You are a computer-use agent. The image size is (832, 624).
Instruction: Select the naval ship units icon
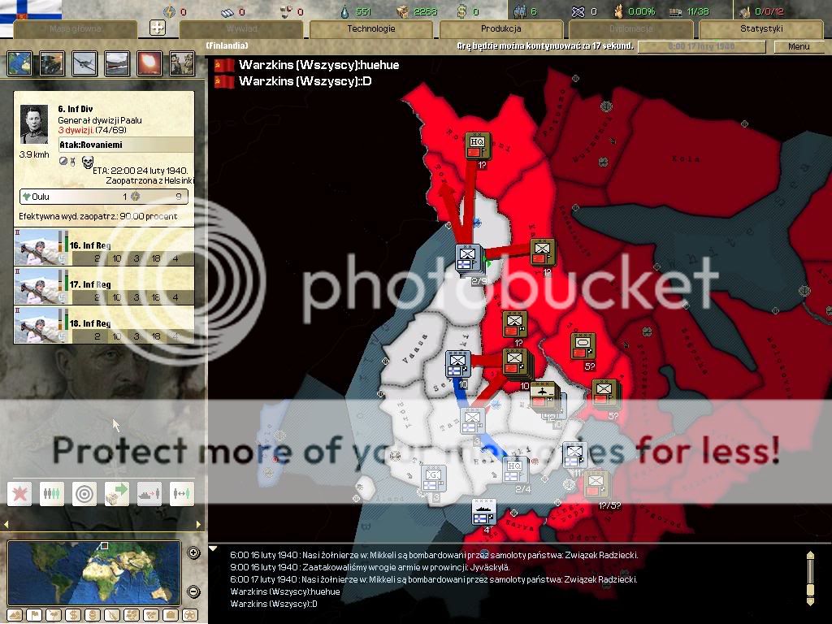coord(117,63)
